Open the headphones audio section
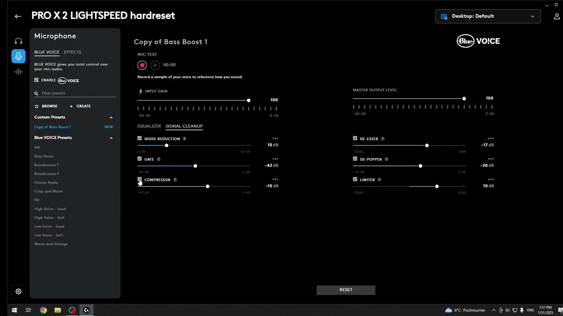 18,41
